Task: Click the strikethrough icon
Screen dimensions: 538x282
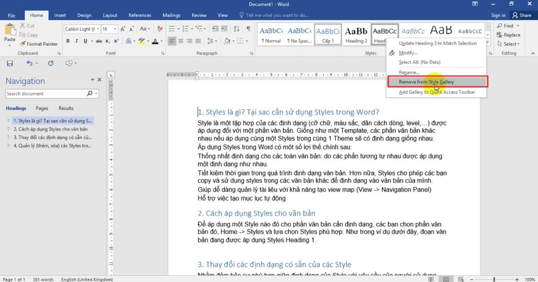Action: (100, 41)
